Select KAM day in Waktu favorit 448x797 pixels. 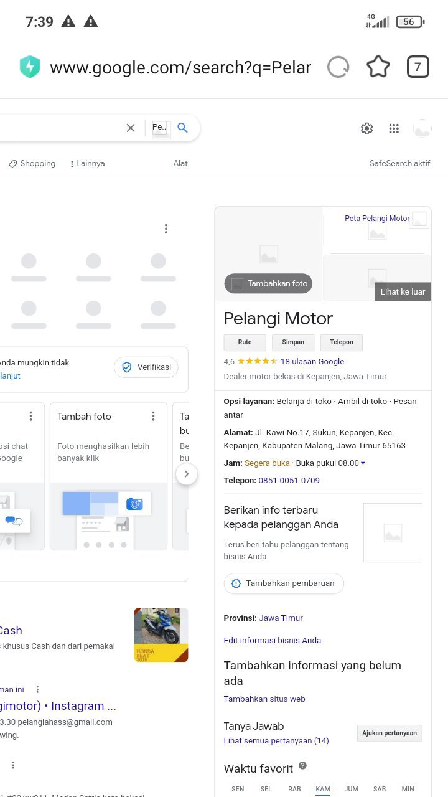tap(323, 789)
